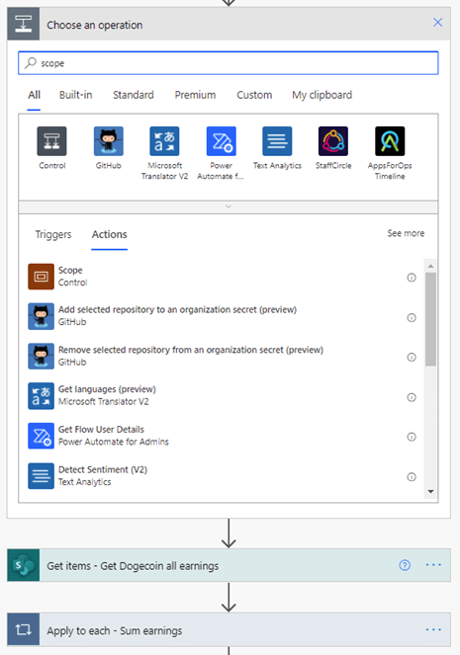Click the Choose an operation header icon
This screenshot has width=460, height=655.
[x=24, y=24]
